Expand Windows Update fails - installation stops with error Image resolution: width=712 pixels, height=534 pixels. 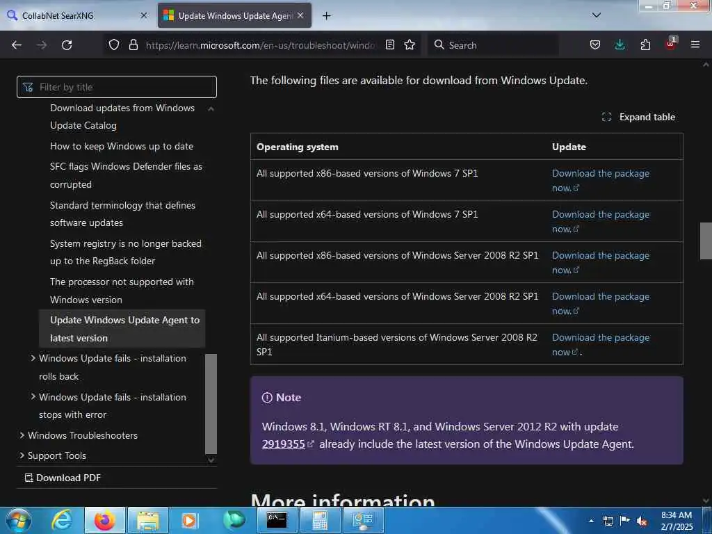click(x=113, y=405)
